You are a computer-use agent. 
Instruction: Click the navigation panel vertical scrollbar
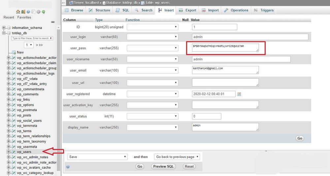(58, 100)
